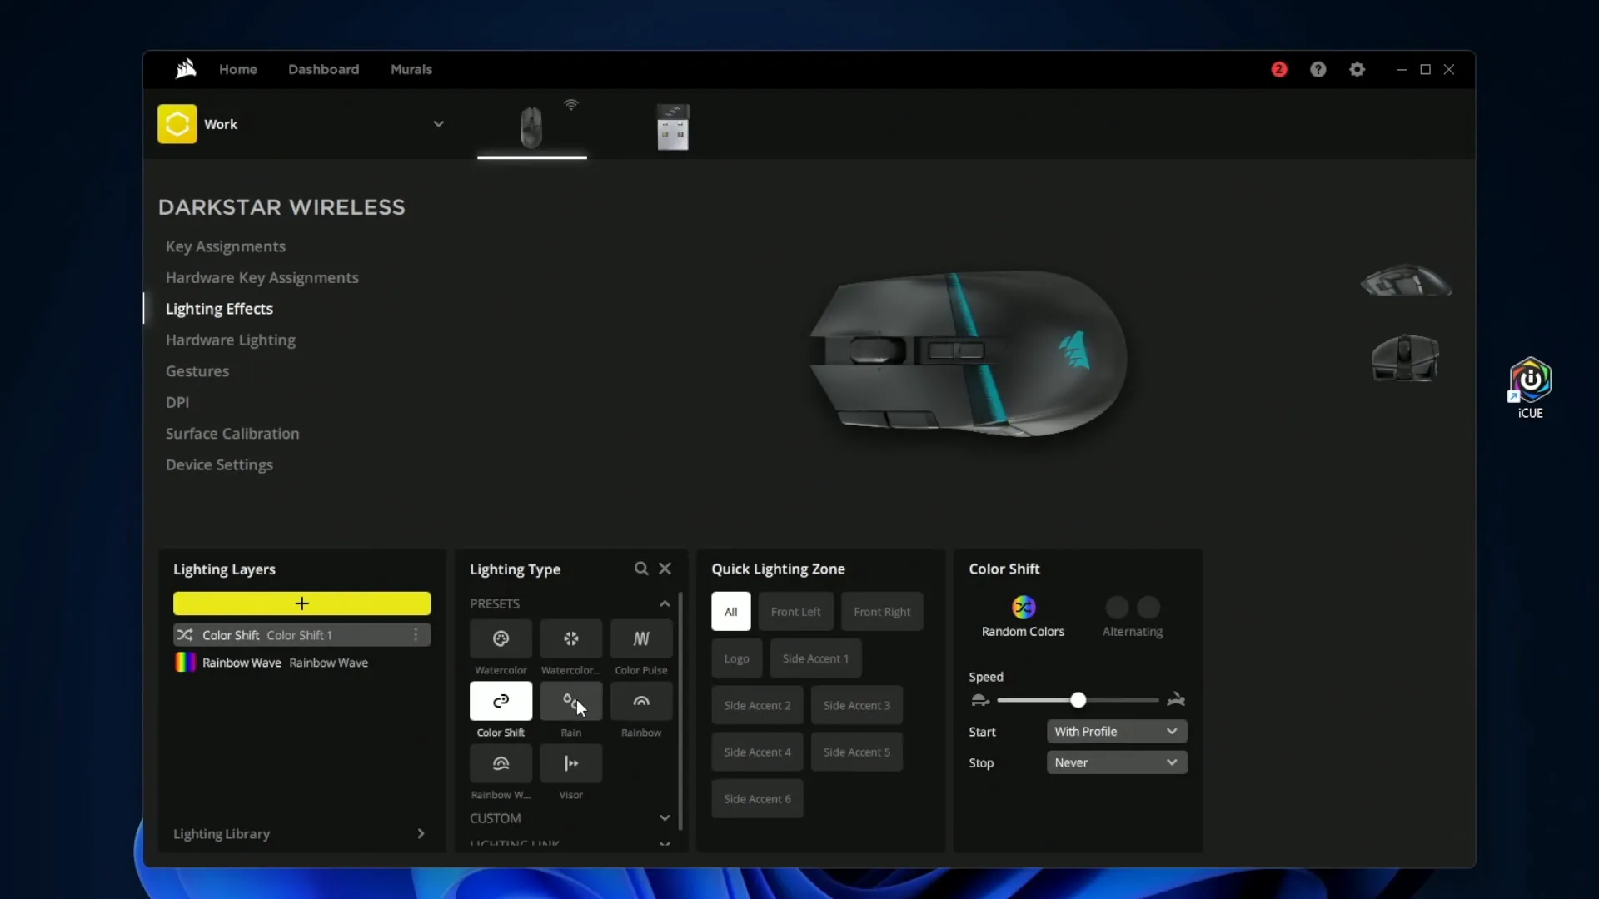This screenshot has width=1599, height=899.
Task: Open search in the Lighting Type panel
Action: 640,569
